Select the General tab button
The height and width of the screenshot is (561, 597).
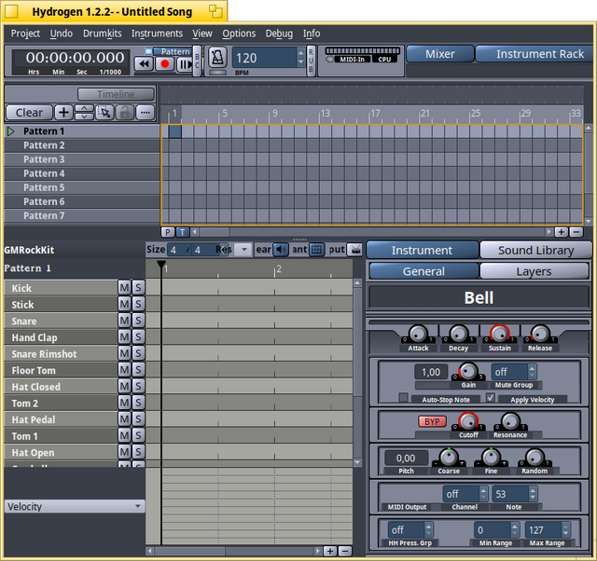423,271
